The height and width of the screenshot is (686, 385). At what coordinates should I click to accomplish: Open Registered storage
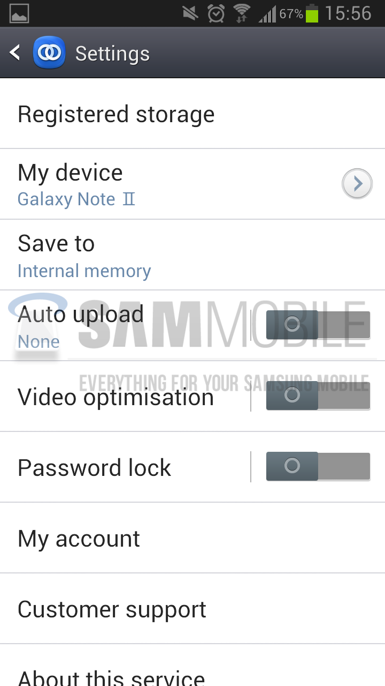pyautogui.click(x=192, y=114)
